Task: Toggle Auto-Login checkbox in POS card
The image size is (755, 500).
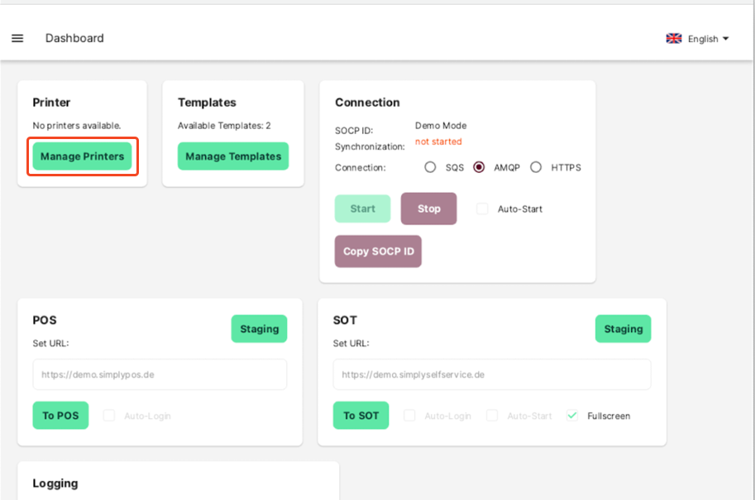Action: point(109,416)
